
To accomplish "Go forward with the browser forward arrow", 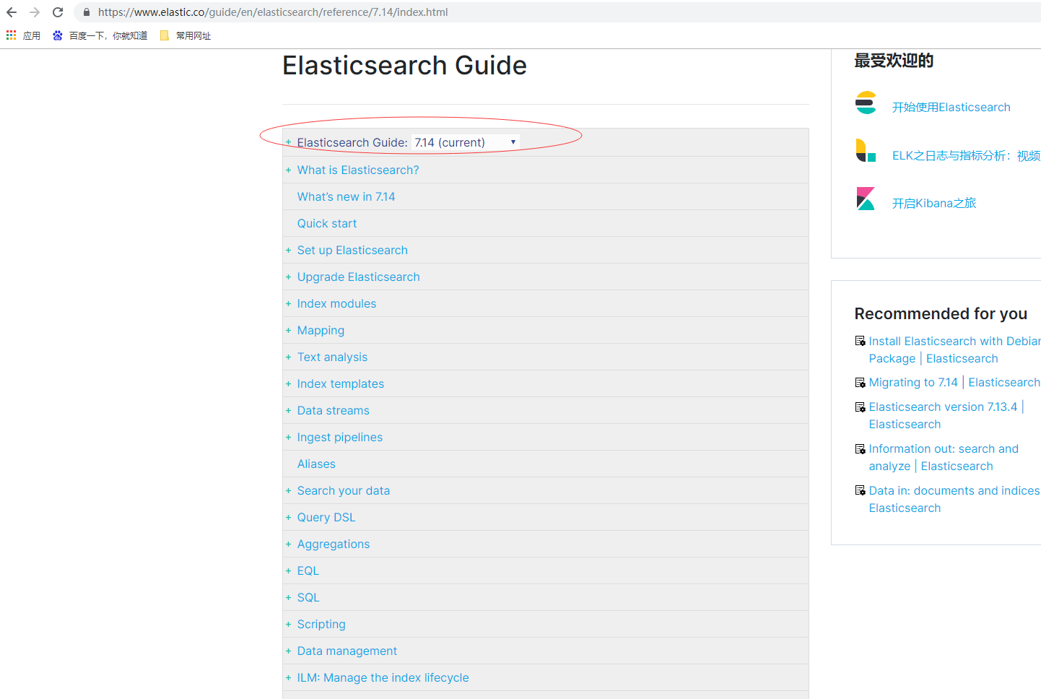I will 35,12.
